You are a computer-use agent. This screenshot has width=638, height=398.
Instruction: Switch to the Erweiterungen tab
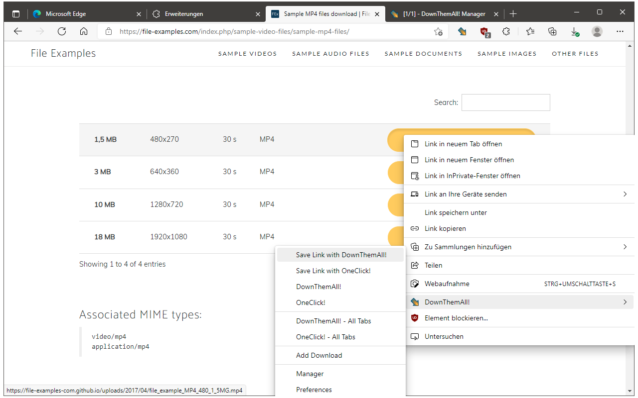tap(205, 14)
